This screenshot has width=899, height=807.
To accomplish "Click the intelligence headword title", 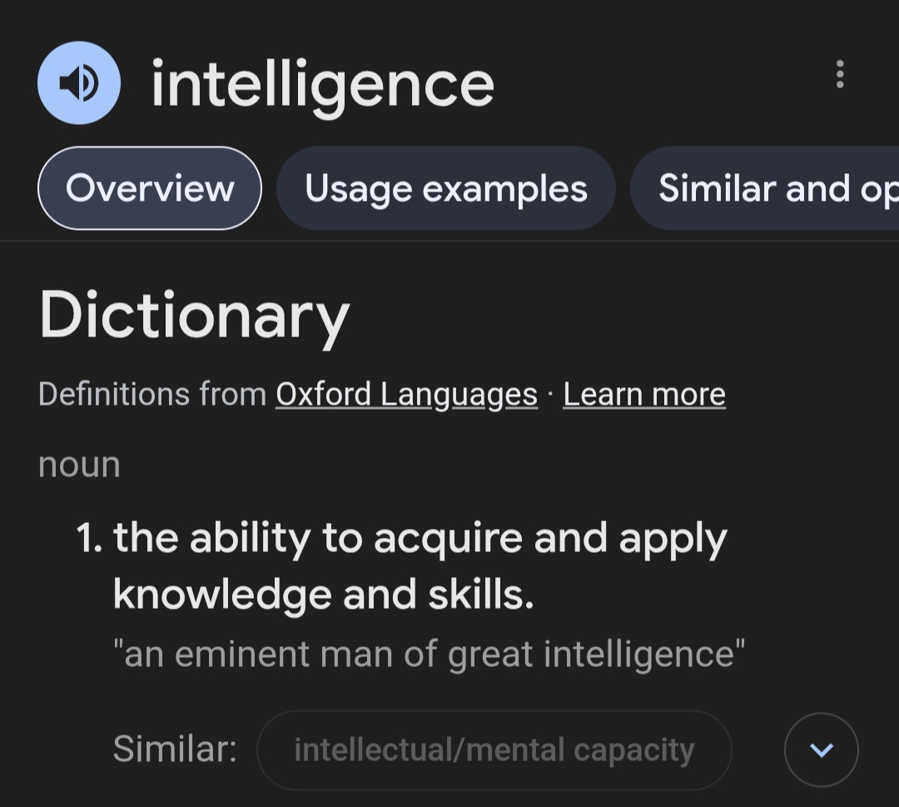I will coord(322,86).
